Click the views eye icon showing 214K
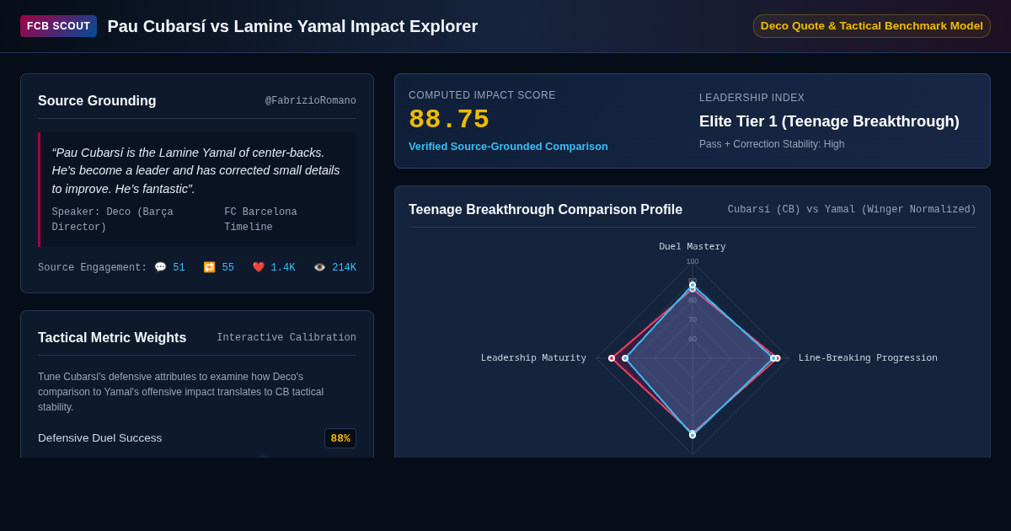Image resolution: width=1011 pixels, height=531 pixels. (319, 267)
